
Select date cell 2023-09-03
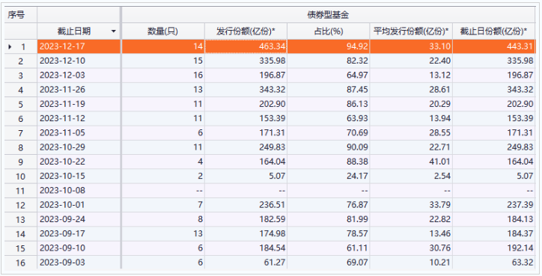[x=79, y=263]
